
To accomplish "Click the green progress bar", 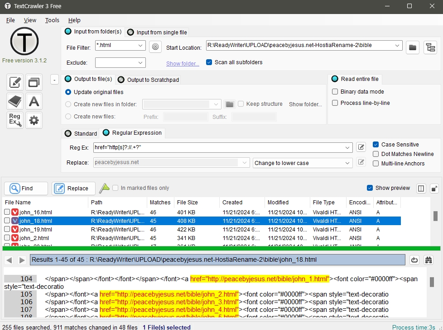I will click(221, 249).
